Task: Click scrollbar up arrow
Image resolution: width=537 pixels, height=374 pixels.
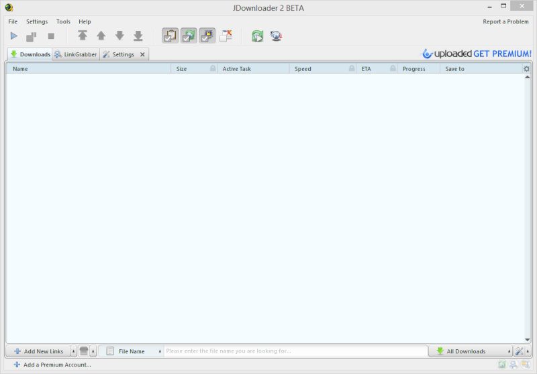Action: pyautogui.click(x=528, y=77)
